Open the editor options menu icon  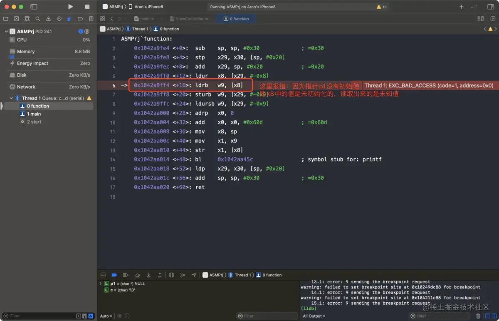(481, 19)
